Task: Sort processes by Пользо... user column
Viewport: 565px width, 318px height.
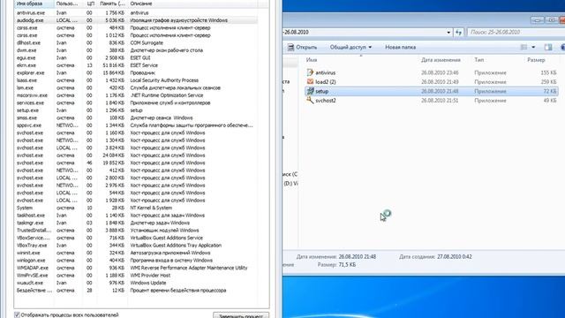Action: coord(69,4)
